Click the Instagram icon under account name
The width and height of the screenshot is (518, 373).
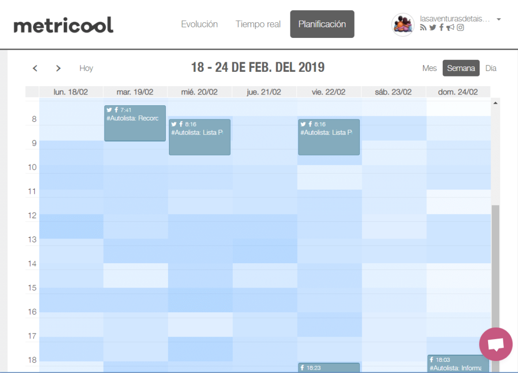(x=460, y=28)
